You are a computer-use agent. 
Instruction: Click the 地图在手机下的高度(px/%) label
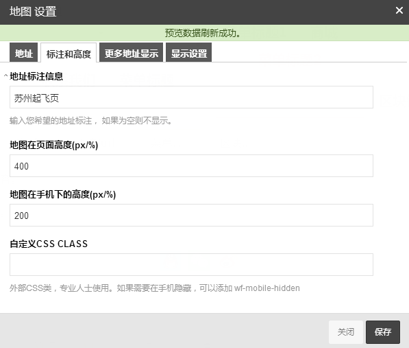coord(63,194)
